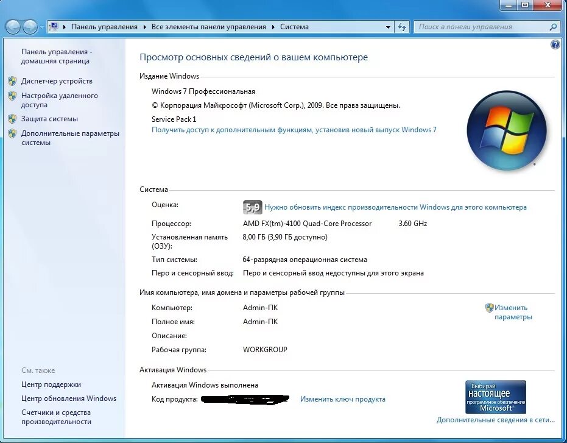Open 'Все элементы панели управления' breadcrumb
The image size is (567, 443).
pos(209,27)
